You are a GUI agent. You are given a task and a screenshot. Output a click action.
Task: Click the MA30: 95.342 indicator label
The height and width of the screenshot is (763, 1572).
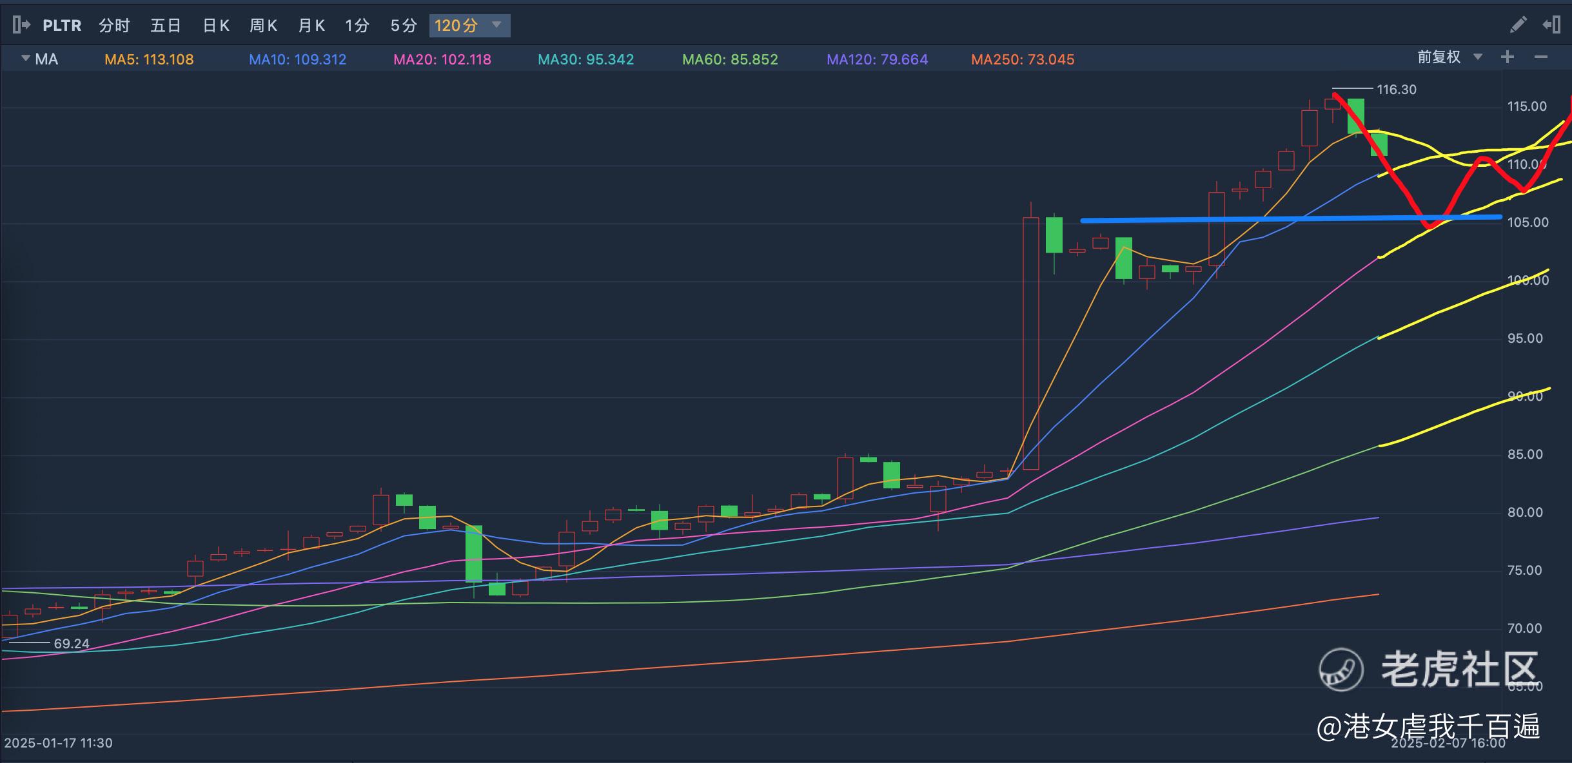[586, 60]
